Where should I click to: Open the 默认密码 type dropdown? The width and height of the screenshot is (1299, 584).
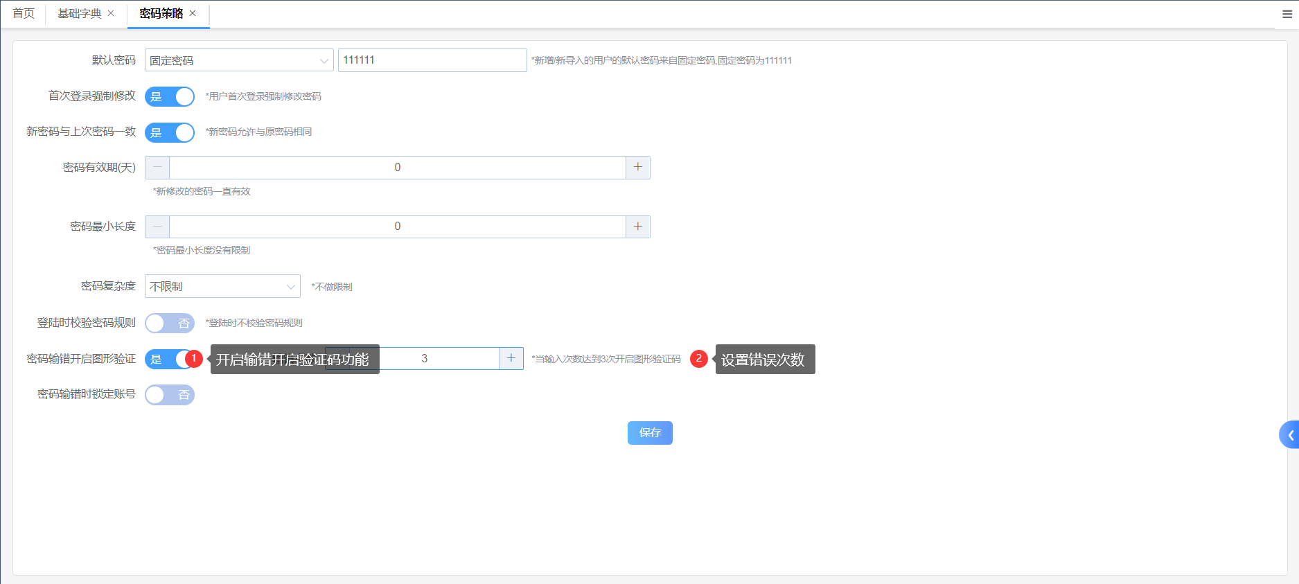pyautogui.click(x=239, y=60)
